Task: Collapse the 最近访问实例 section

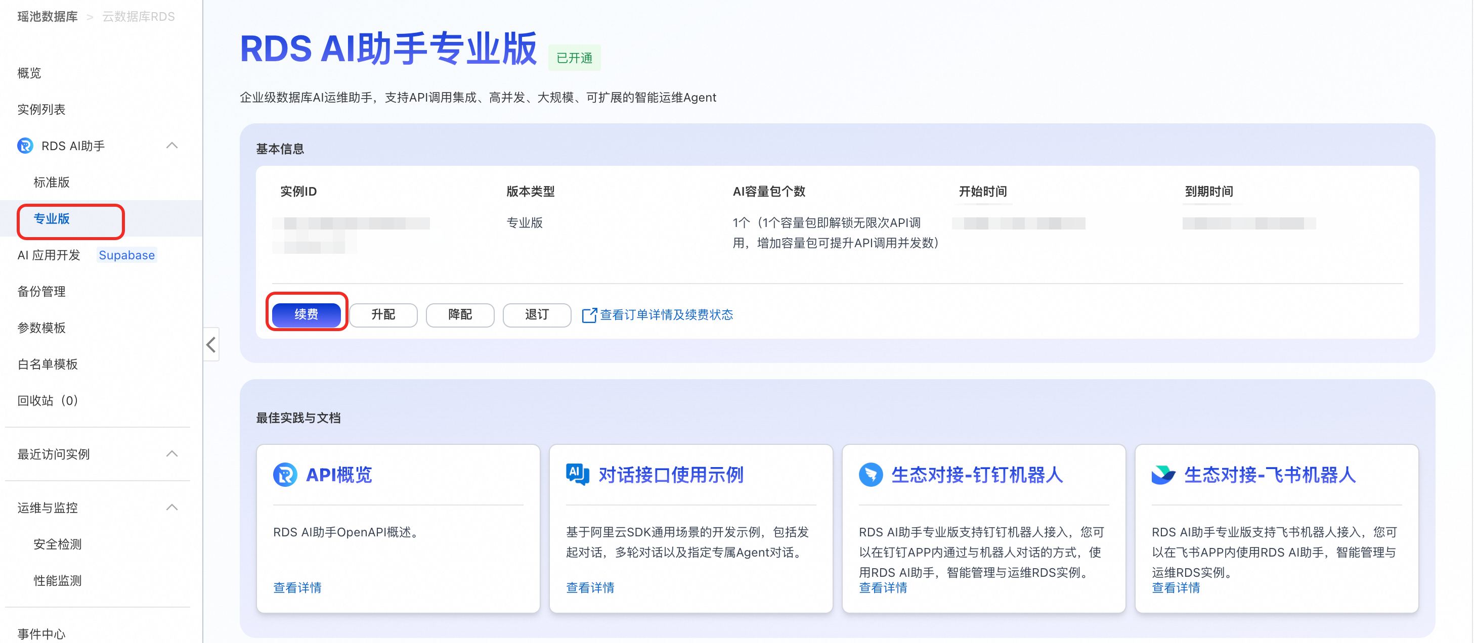Action: click(x=171, y=454)
